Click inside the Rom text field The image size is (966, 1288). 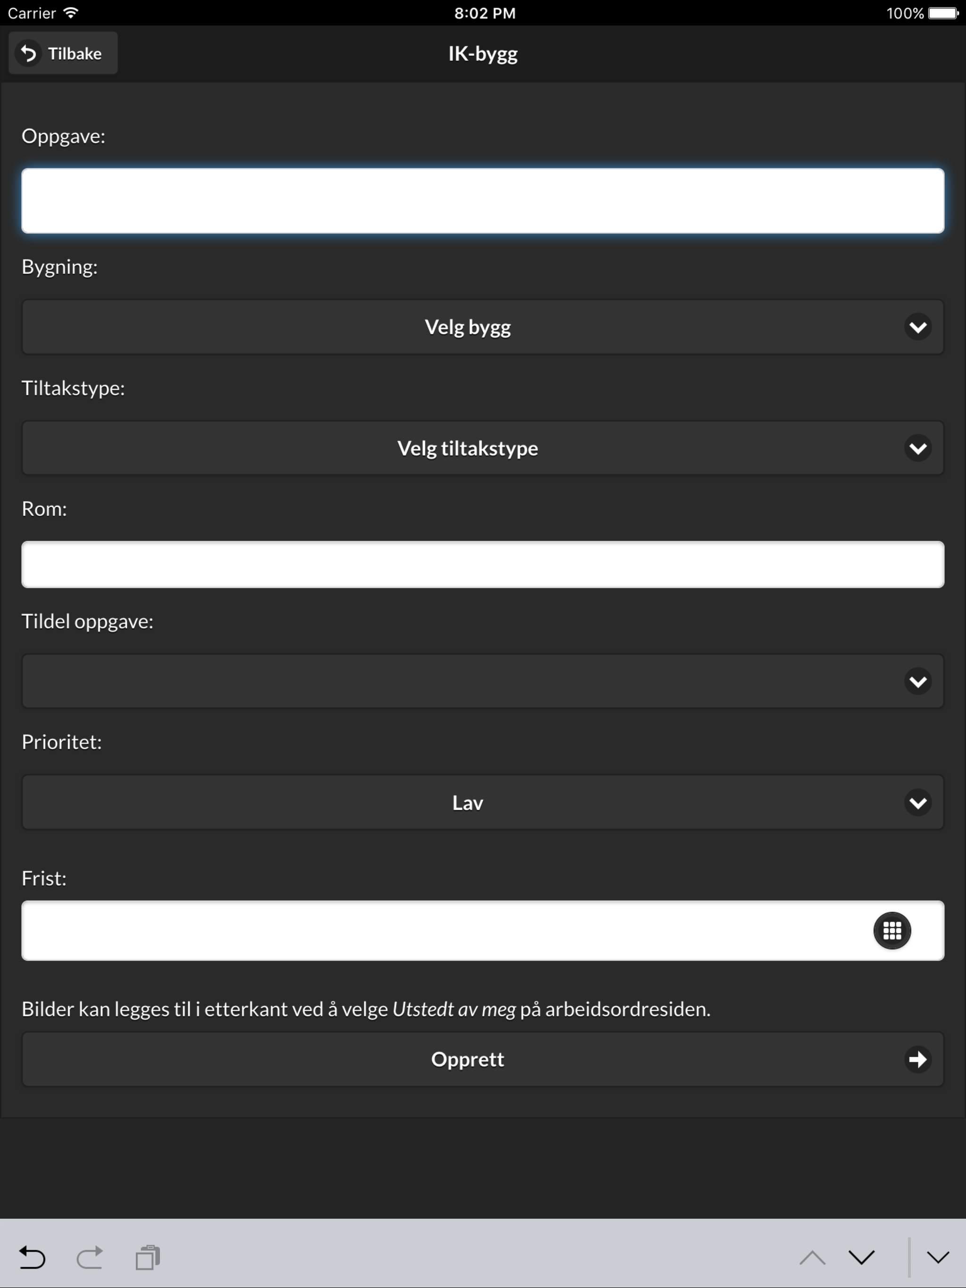click(483, 564)
